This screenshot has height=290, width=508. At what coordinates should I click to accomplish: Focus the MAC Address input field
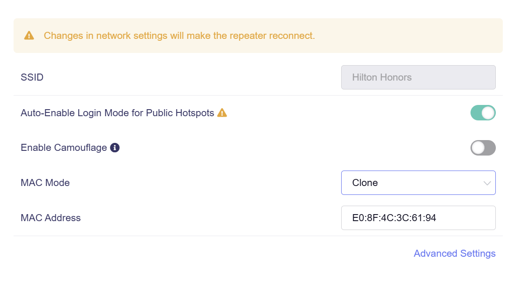(418, 218)
